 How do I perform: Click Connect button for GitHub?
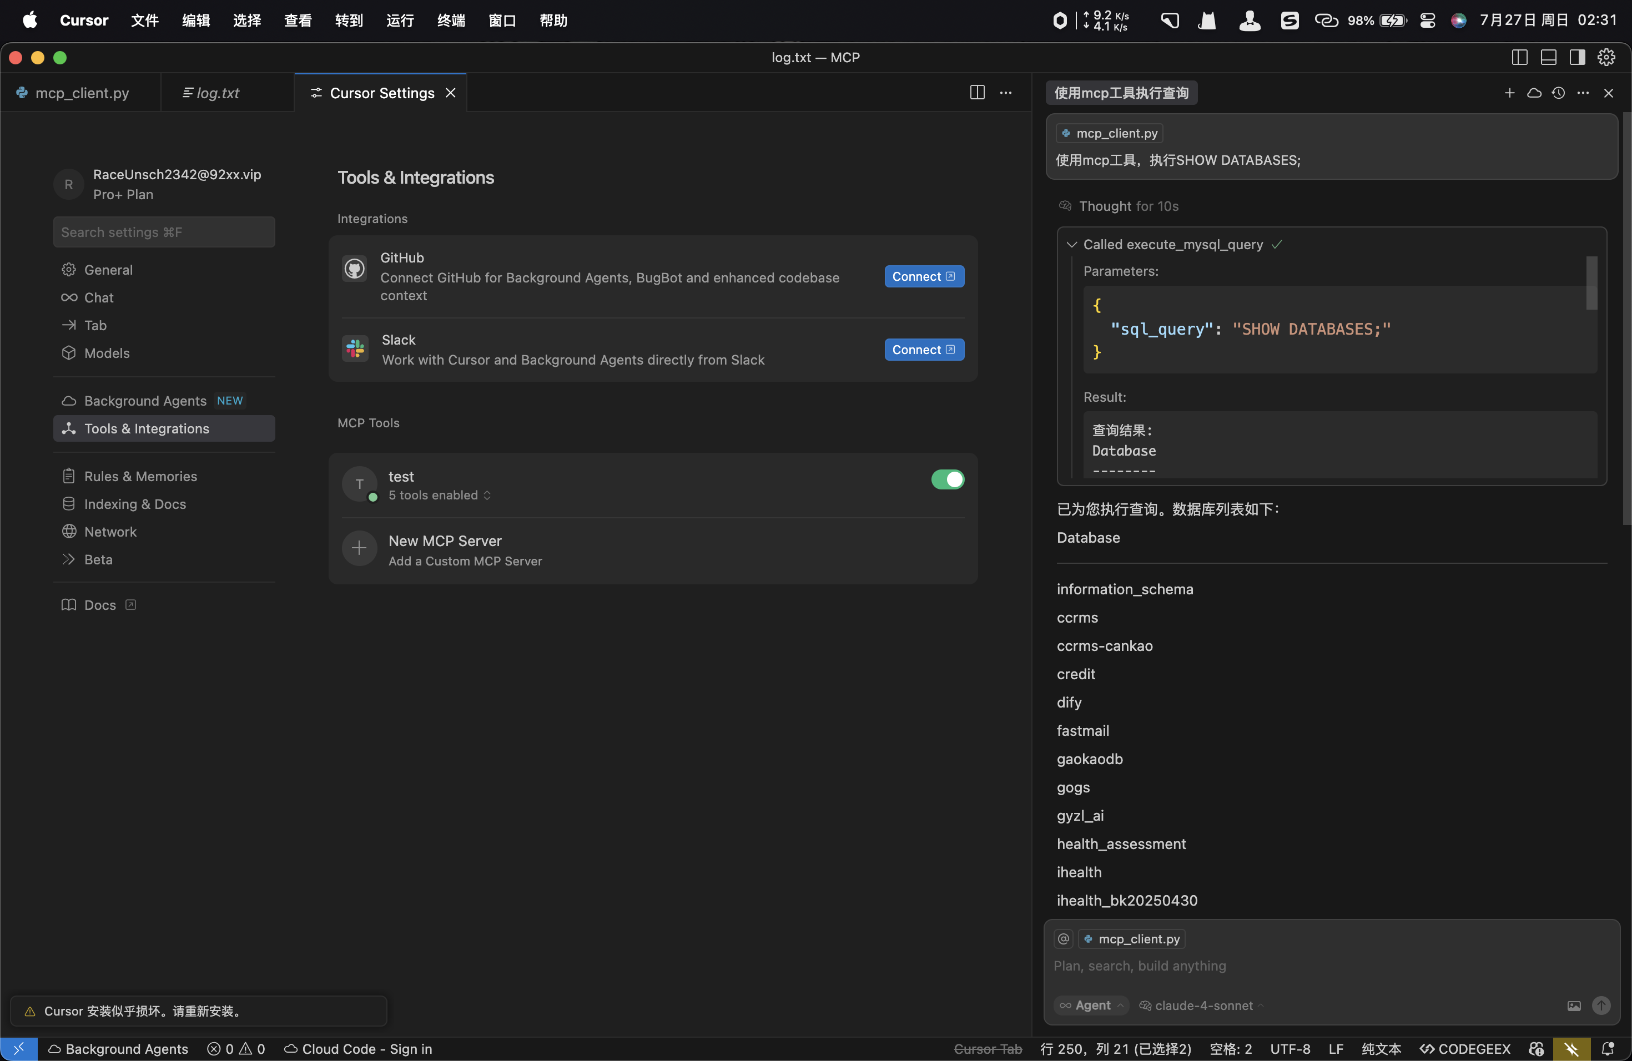pos(924,276)
